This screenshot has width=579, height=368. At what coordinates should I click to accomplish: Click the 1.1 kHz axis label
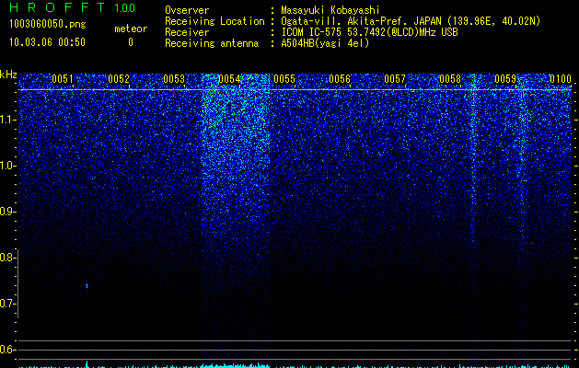[7, 120]
